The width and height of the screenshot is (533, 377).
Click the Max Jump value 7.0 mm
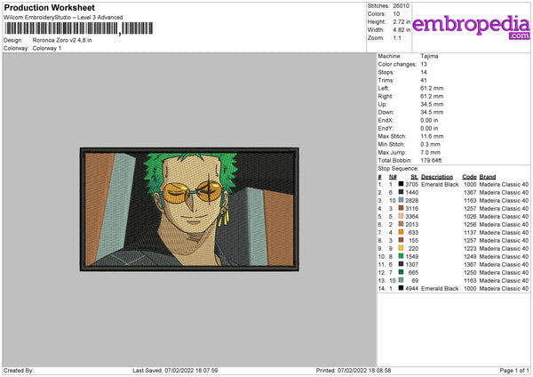(430, 152)
